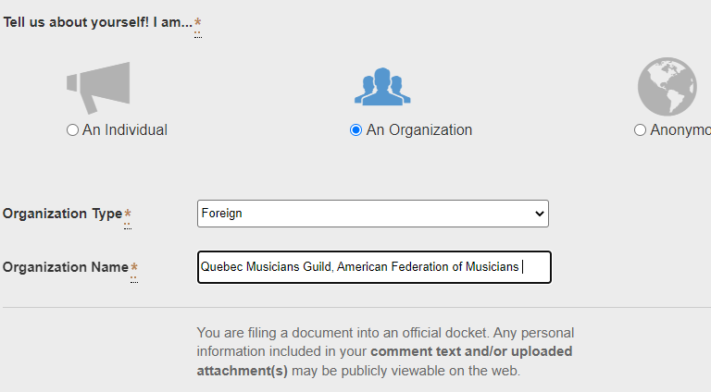Click the 'Organization Name' field label
The width and height of the screenshot is (711, 392).
pyautogui.click(x=66, y=267)
